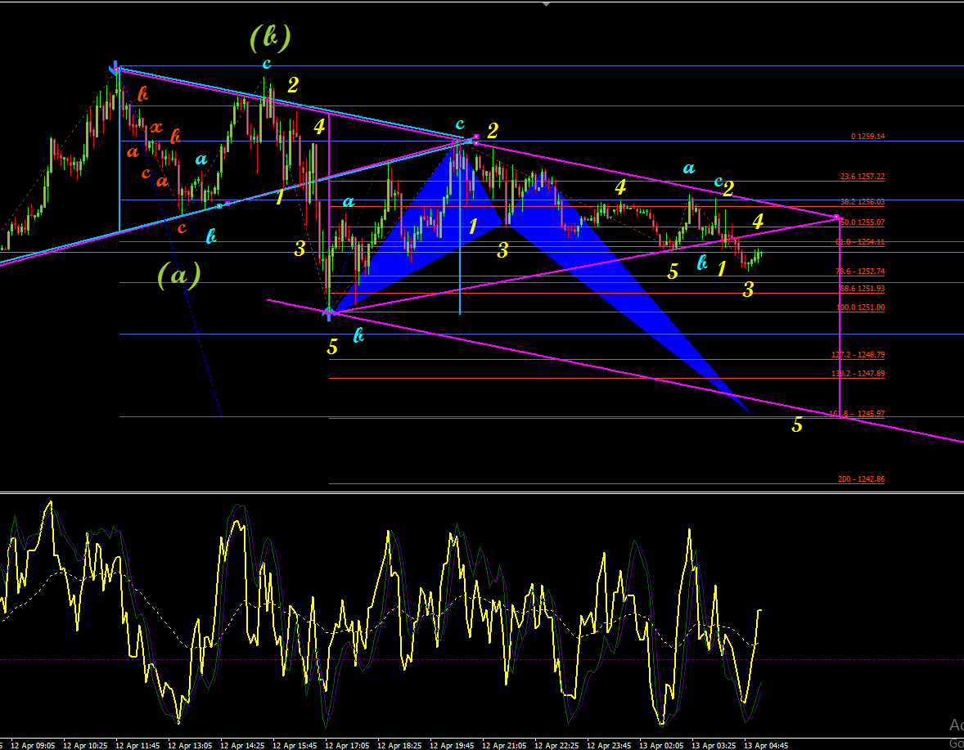Viewport: 964px width, 750px height.
Task: Click the Fibonacci label "23.6 1257.22"
Action: click(x=863, y=177)
